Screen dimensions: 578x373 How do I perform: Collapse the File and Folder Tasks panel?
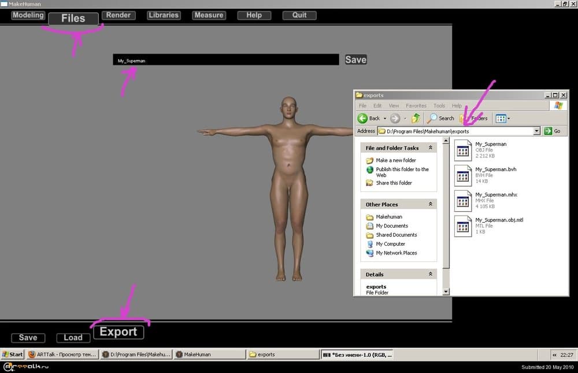(430, 148)
